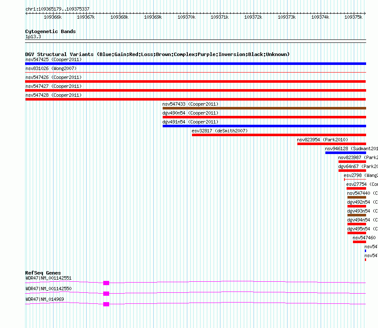Open transcript WDR47|NM_014969 label

click(45, 299)
